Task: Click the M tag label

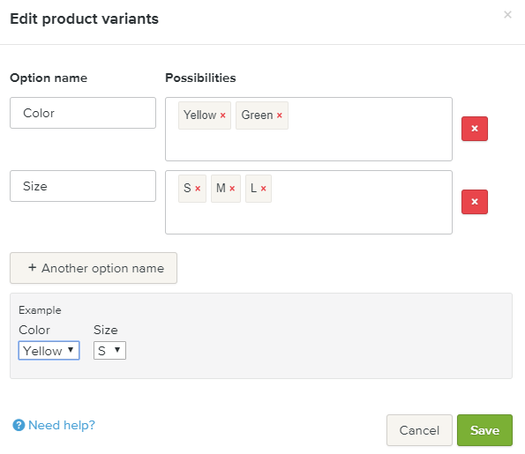Action: [221, 188]
